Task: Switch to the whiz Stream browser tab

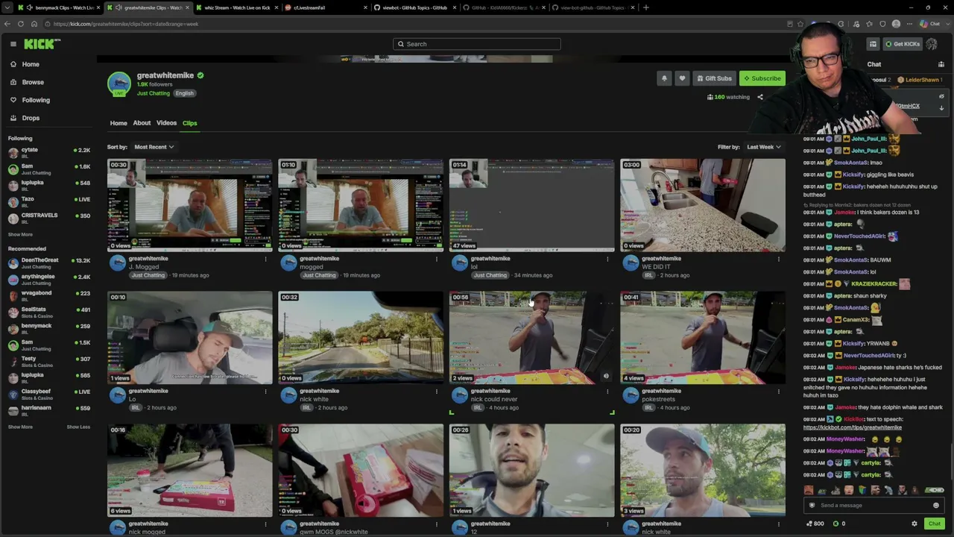Action: 237,7
